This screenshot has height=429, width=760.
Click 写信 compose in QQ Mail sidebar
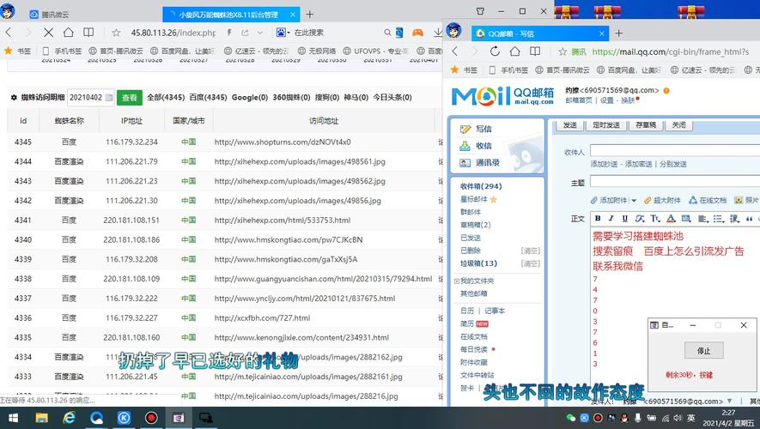(x=477, y=129)
